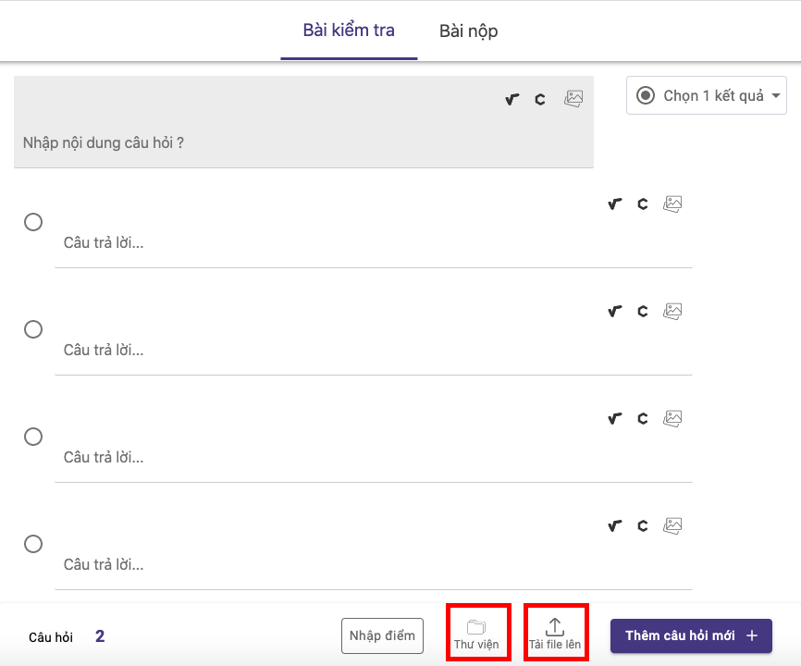Click the C symbol icon in question box
This screenshot has height=666, width=801.
click(x=539, y=99)
